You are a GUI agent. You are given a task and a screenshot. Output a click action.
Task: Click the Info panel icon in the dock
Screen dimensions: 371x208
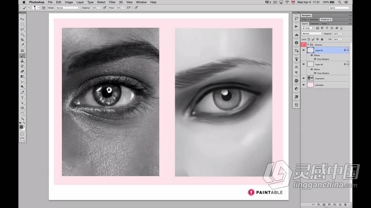296,42
